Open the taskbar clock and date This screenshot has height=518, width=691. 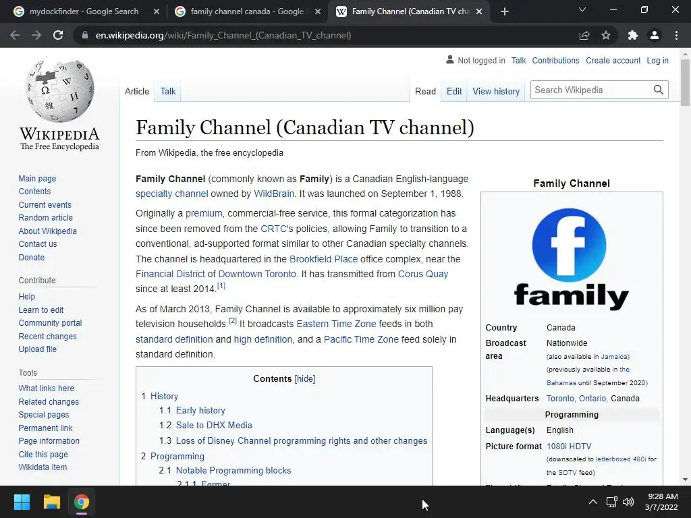pyautogui.click(x=661, y=502)
